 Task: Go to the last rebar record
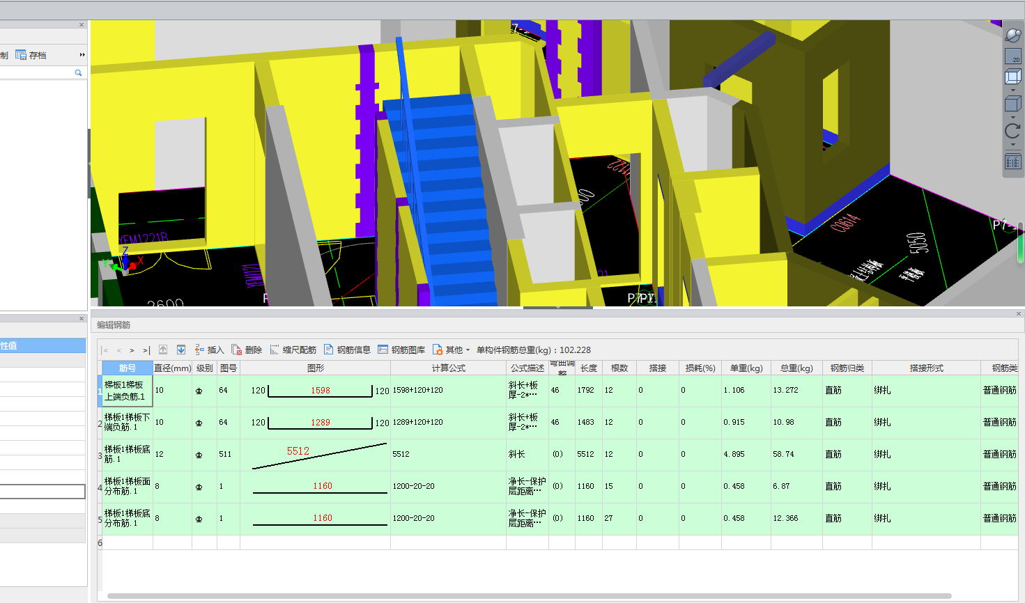pos(146,350)
